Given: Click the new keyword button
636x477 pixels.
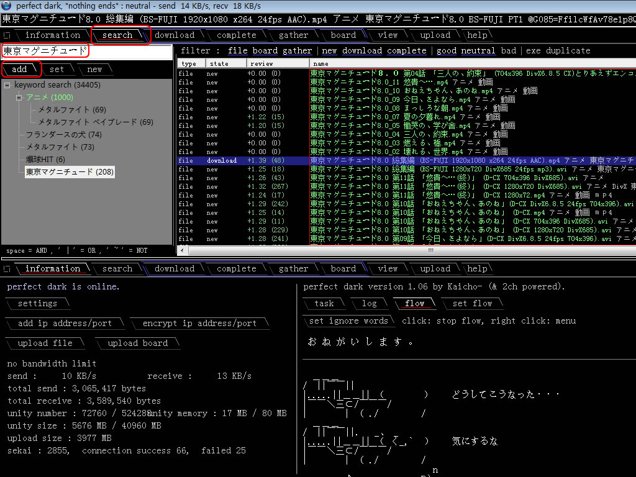Looking at the screenshot, I should point(94,70).
